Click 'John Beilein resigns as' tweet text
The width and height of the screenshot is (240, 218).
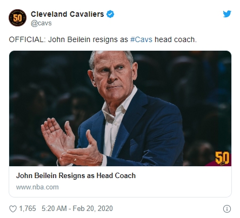(88, 39)
